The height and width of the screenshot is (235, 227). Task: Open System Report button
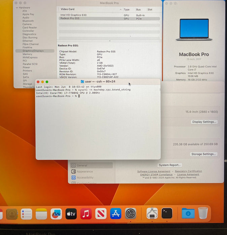[x=170, y=165]
